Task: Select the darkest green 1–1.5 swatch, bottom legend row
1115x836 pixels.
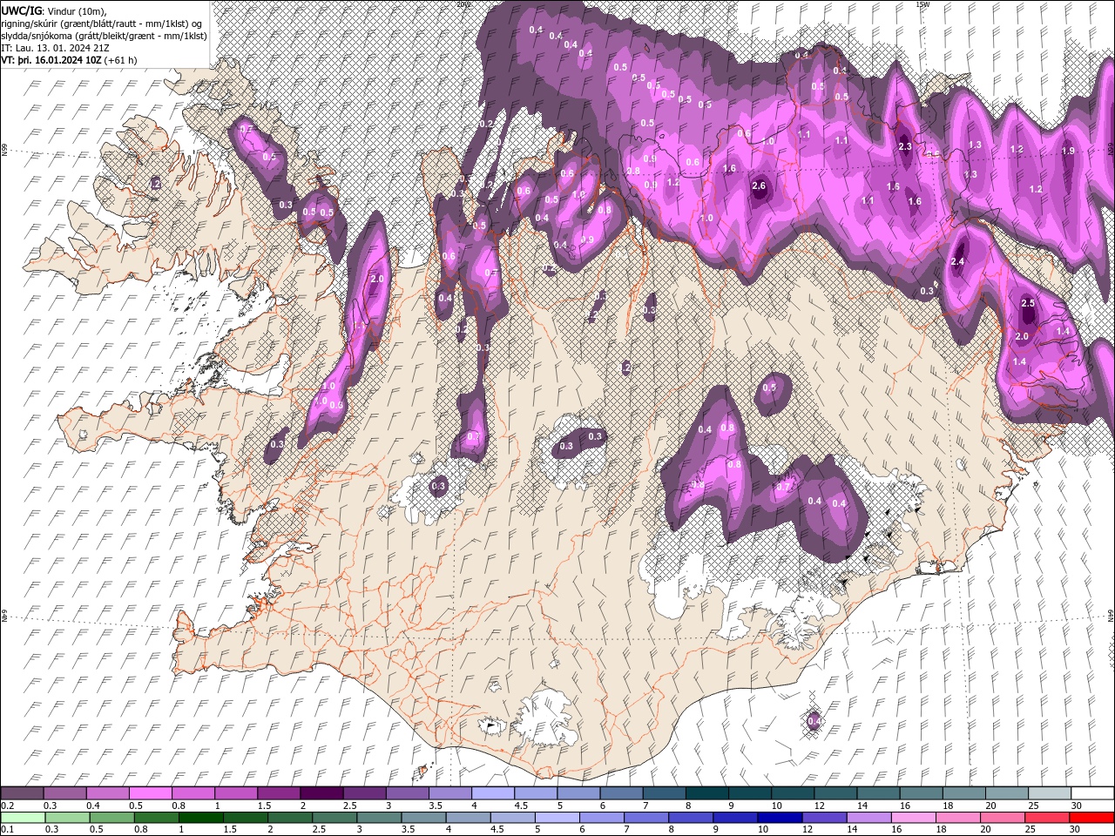Action: 201,818
